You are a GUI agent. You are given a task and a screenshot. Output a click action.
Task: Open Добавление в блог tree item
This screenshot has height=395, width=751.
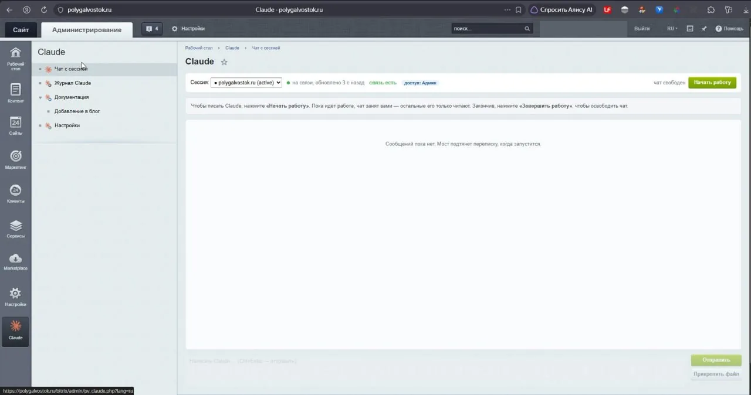click(x=77, y=111)
